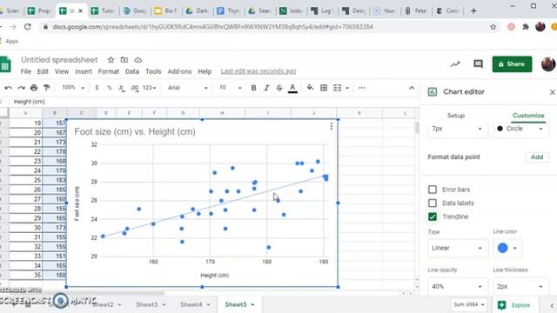Show more toolbar options
Image resolution: width=557 pixels, height=313 pixels.
pos(362,88)
